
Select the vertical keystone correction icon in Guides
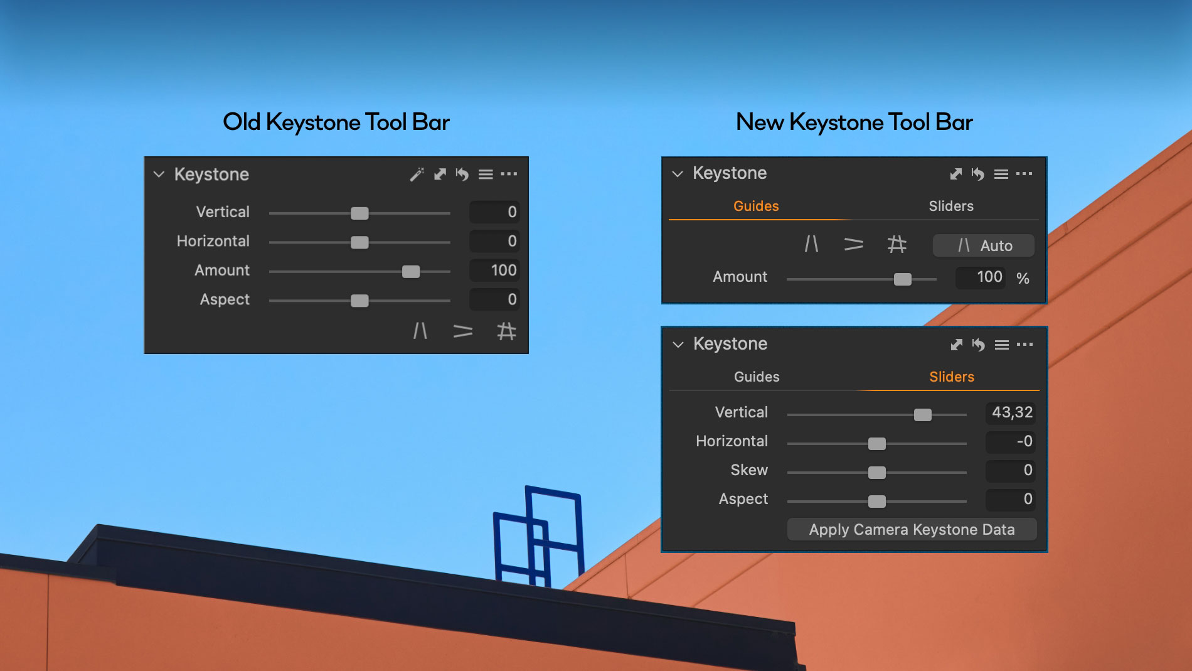pyautogui.click(x=812, y=245)
